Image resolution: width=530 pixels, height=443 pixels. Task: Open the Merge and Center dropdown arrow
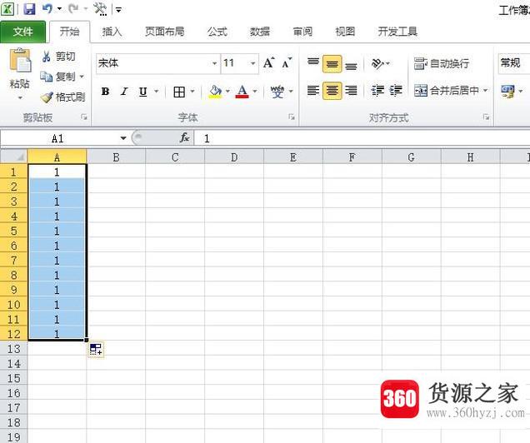tap(485, 91)
